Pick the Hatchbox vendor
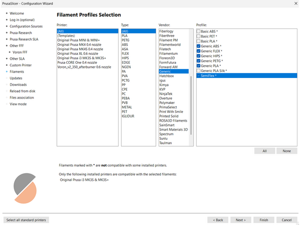The height and width of the screenshot is (225, 300). pyautogui.click(x=174, y=76)
